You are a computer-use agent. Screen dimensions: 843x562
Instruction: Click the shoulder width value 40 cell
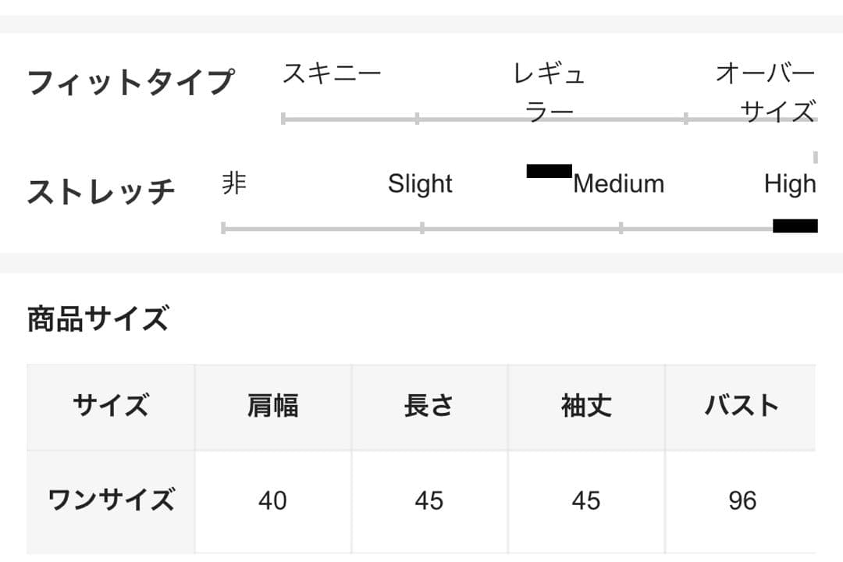coord(273,501)
